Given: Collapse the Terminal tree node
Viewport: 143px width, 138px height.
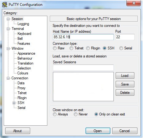Looking at the screenshot, I should tap(8, 29).
